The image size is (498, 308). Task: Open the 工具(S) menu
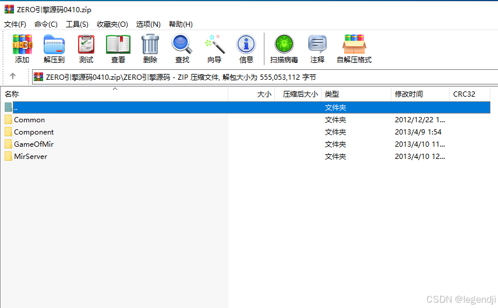pos(77,24)
